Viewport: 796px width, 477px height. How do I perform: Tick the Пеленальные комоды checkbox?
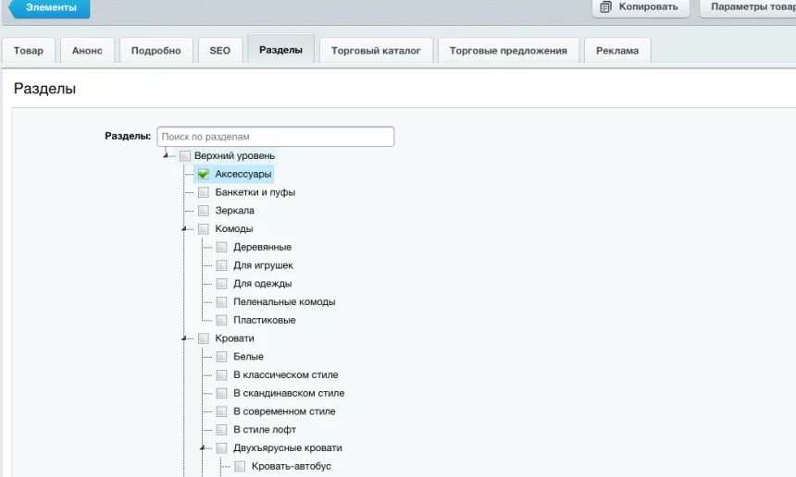221,302
